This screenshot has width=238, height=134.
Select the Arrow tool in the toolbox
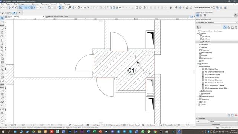pos(2,18)
